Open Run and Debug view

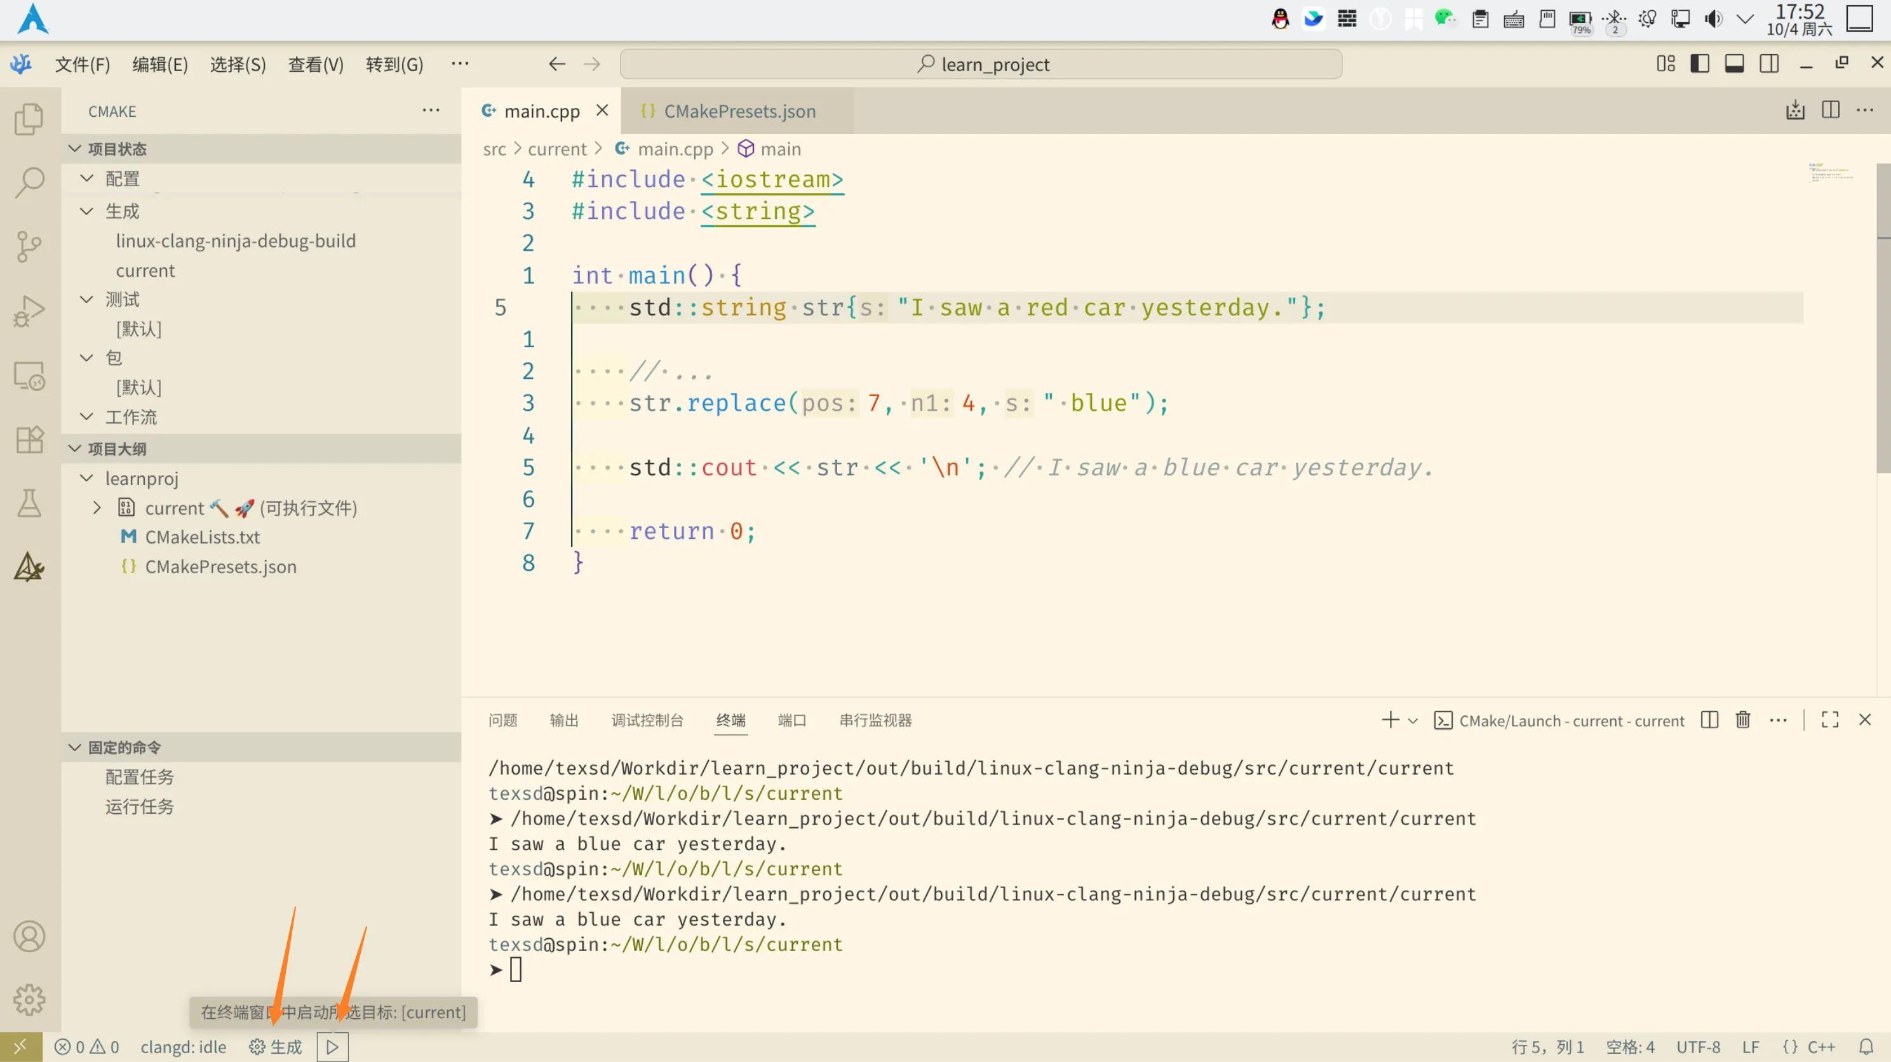pyautogui.click(x=29, y=311)
